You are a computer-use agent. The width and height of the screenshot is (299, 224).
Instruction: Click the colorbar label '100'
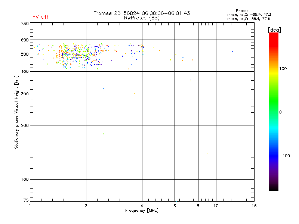coord(283,69)
